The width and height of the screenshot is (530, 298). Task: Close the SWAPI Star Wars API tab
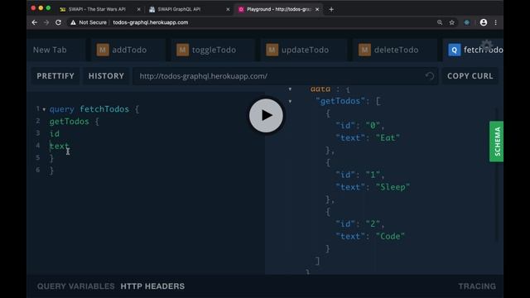138,9
